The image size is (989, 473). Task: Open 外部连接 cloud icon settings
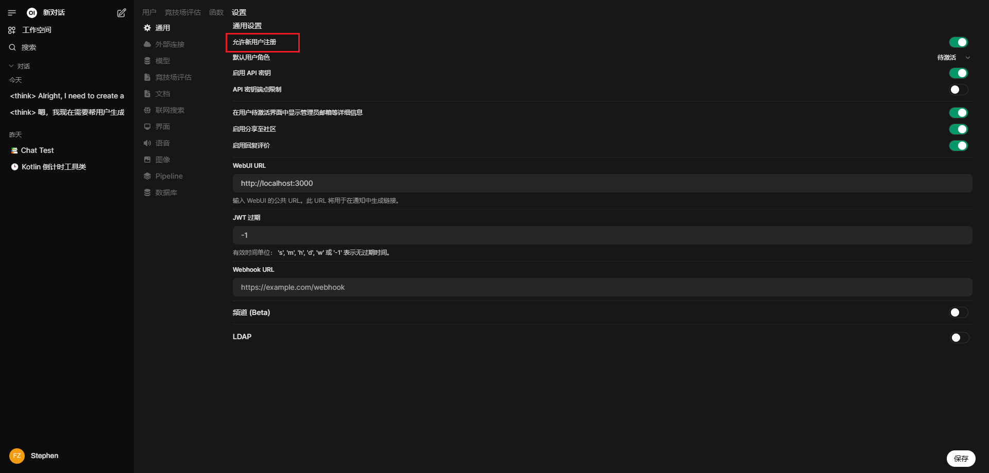pyautogui.click(x=147, y=44)
